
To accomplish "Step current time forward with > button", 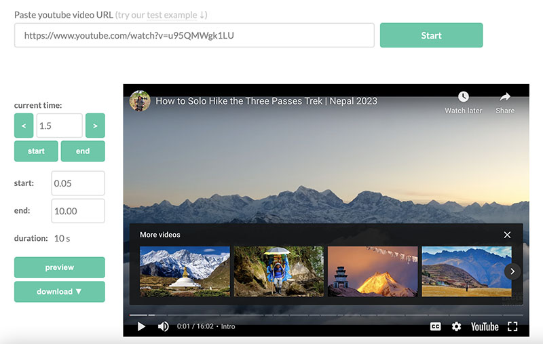I will [95, 126].
